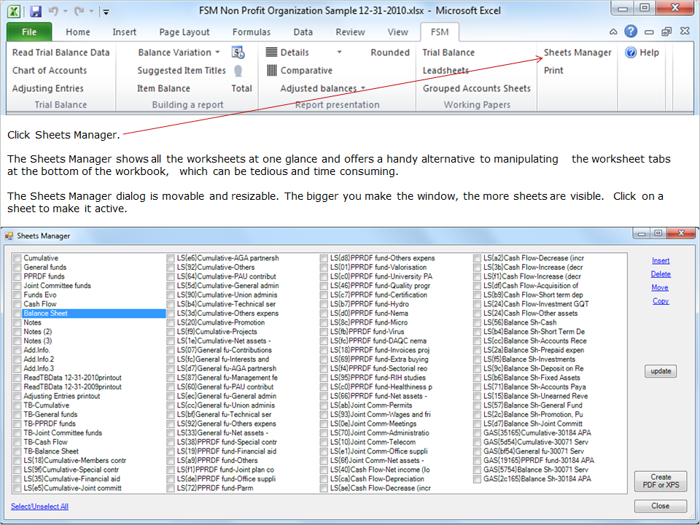700x525 pixels.
Task: Switch to the Formulas tab
Action: [x=252, y=32]
